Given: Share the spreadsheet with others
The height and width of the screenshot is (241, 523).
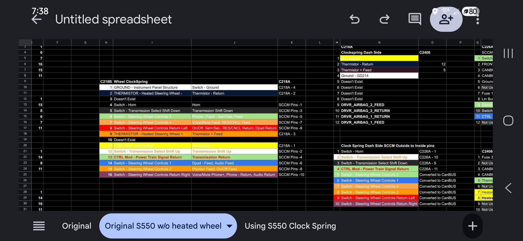Looking at the screenshot, I should click(446, 19).
